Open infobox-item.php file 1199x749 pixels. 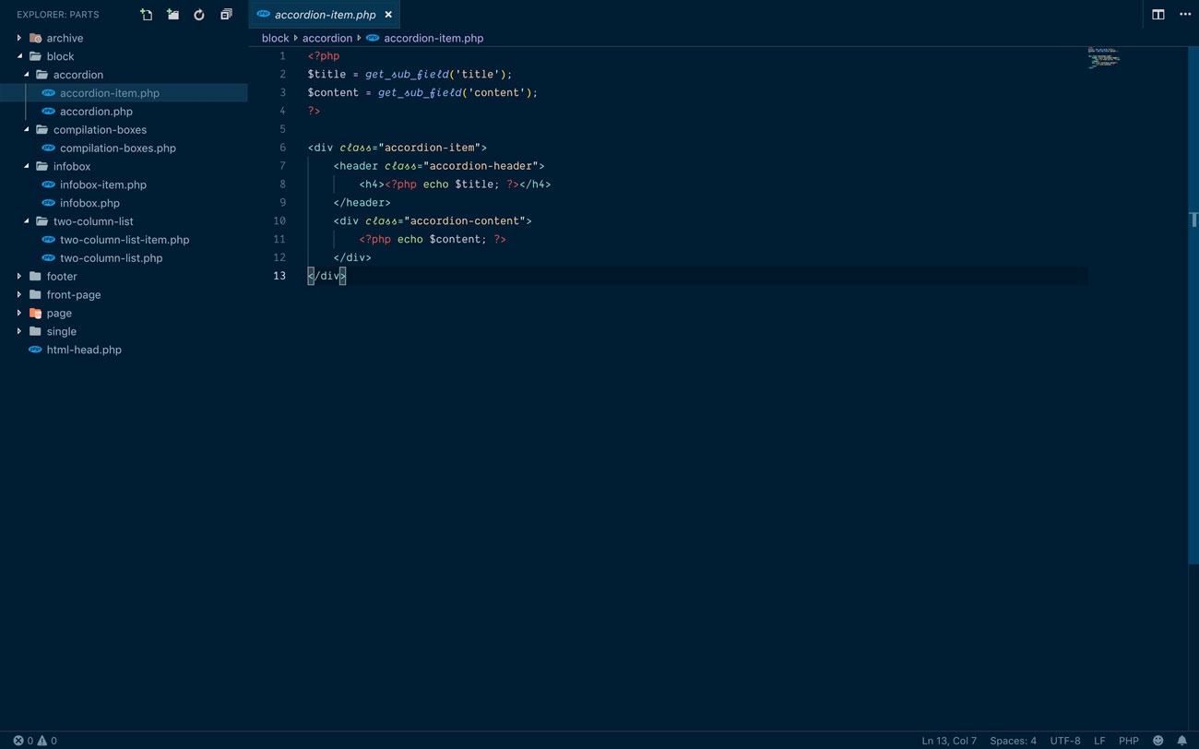coord(124,184)
